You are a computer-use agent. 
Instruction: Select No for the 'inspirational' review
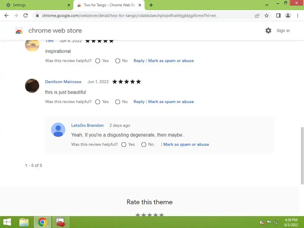(118, 61)
